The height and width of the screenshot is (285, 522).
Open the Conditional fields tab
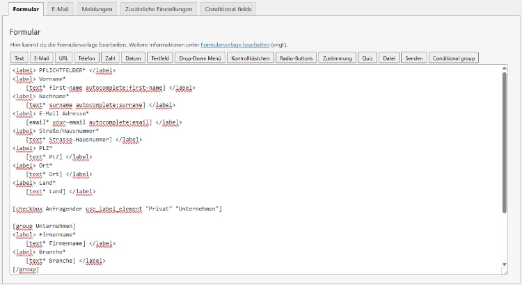tap(228, 9)
